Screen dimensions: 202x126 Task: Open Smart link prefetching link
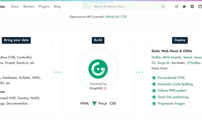[173, 97]
